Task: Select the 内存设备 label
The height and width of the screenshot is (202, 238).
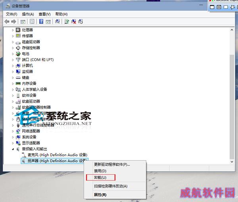Action: click(29, 84)
